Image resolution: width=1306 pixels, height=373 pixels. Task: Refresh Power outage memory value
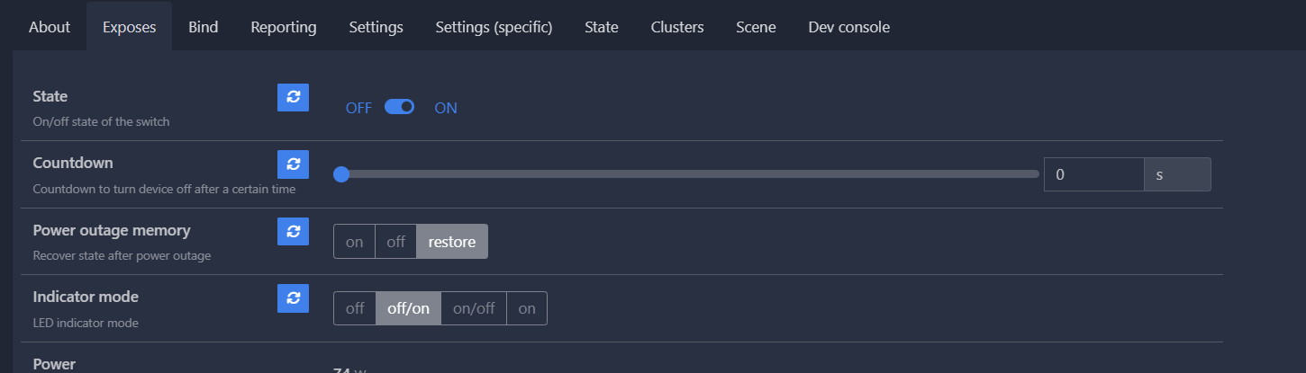coord(293,231)
